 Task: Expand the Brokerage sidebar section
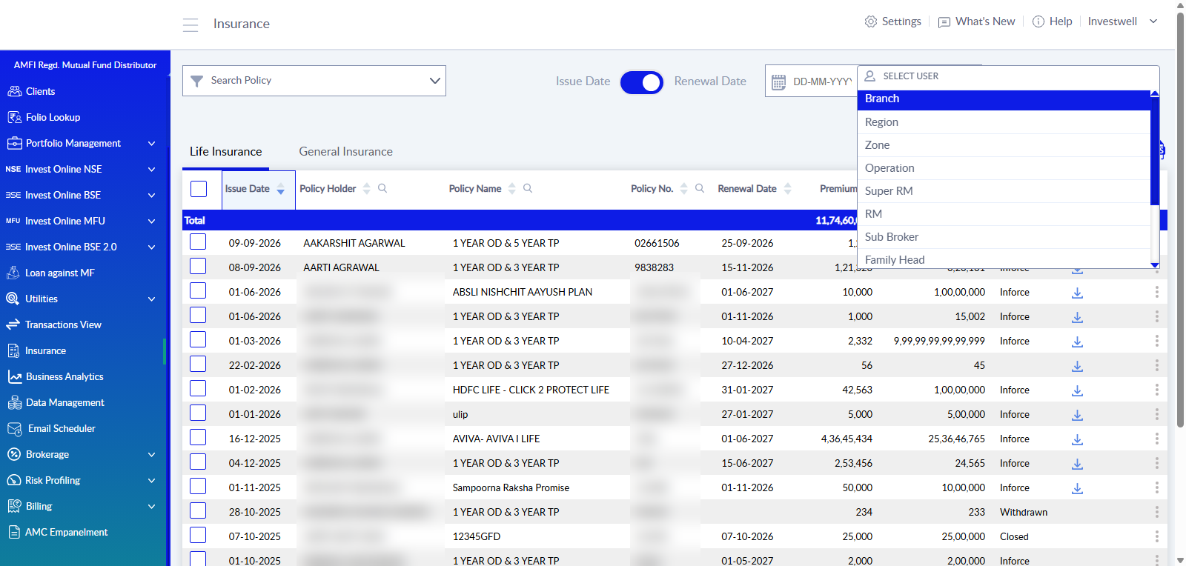(x=151, y=454)
